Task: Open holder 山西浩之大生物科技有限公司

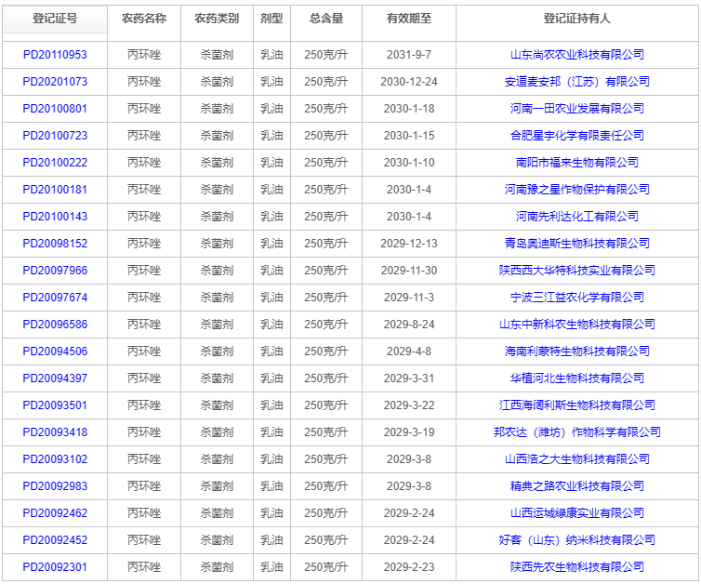Action: click(577, 459)
